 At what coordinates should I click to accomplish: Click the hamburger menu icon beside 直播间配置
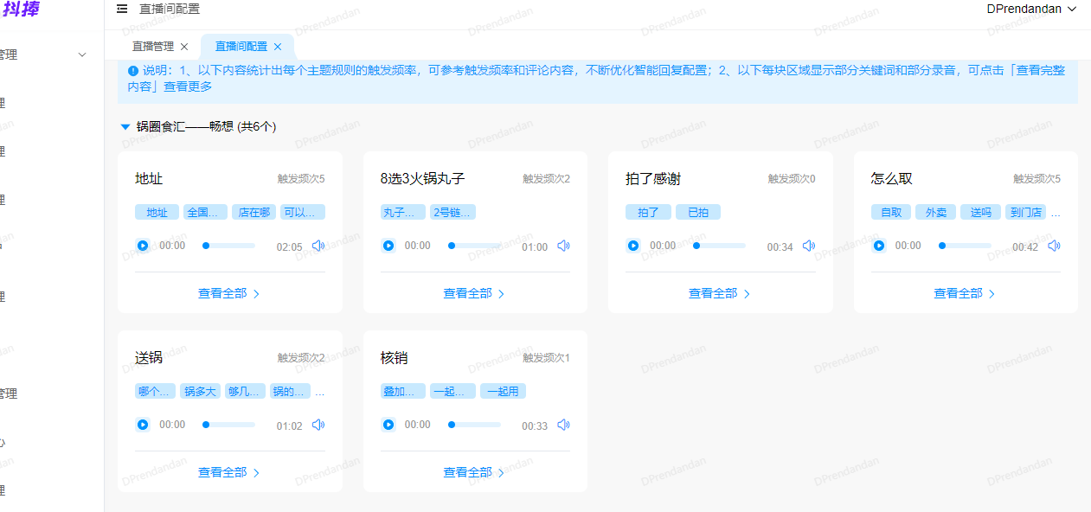(120, 8)
